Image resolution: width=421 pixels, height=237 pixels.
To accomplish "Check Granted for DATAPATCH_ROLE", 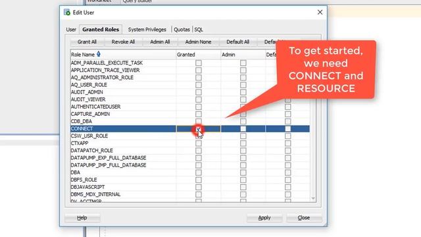I will (x=199, y=151).
